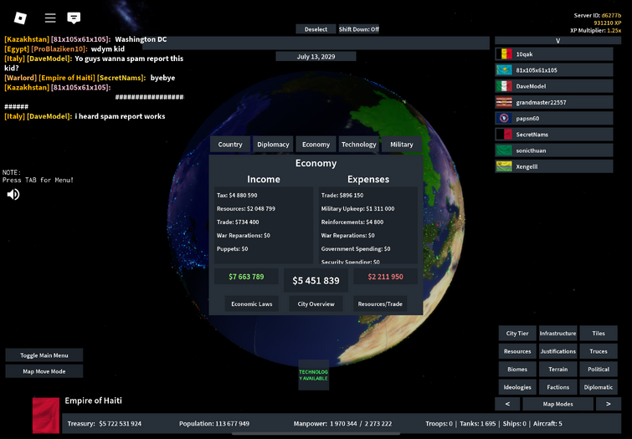Switch to the Diplomacy tab
This screenshot has width=632, height=439.
click(273, 144)
